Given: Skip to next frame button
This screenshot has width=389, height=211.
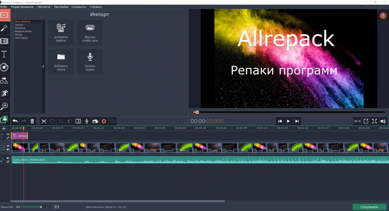Looking at the screenshot, I should click(297, 121).
